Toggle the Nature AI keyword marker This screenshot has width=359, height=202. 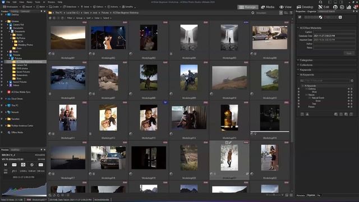[x=298, y=95]
